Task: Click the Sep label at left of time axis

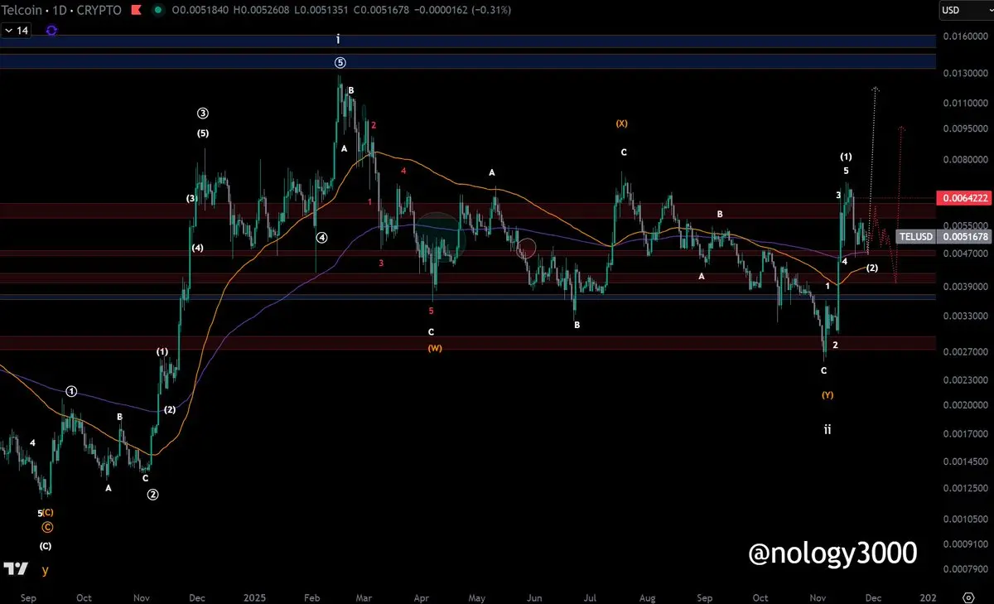Action: click(27, 597)
